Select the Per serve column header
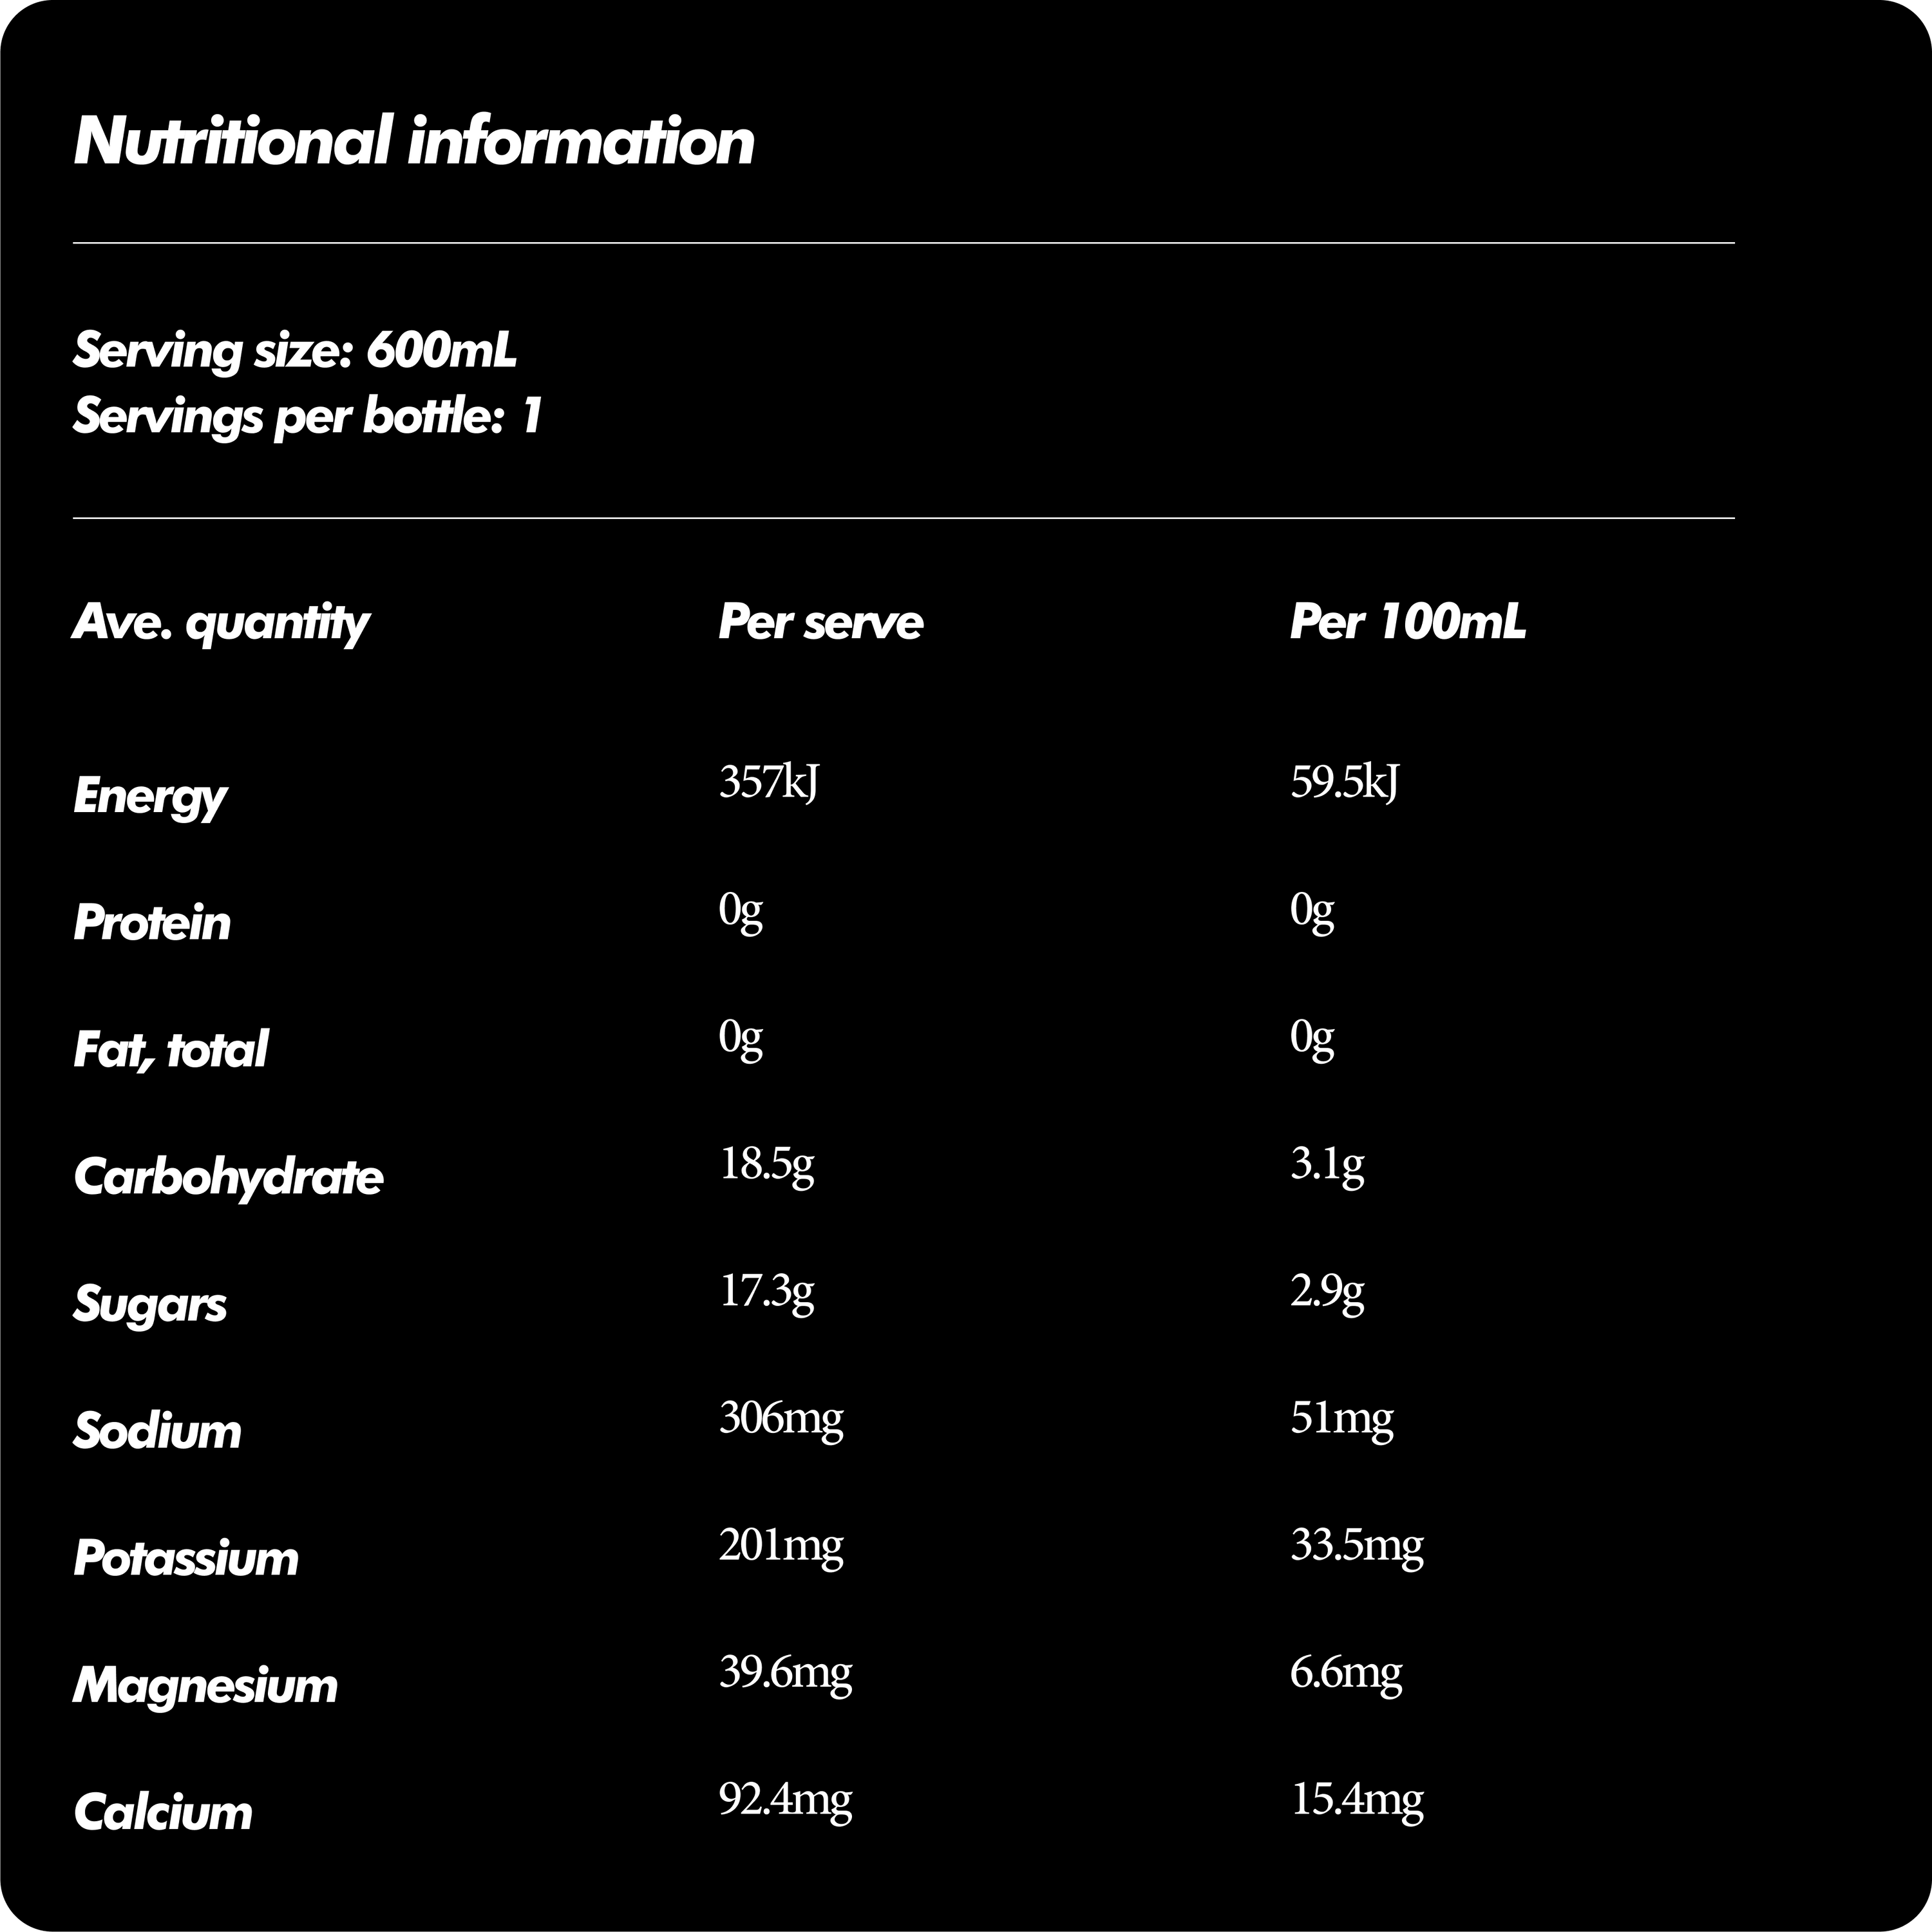The height and width of the screenshot is (1932, 1932). [820, 622]
